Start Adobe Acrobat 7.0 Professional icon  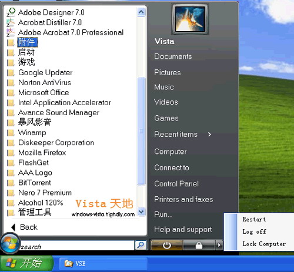[x=11, y=32]
